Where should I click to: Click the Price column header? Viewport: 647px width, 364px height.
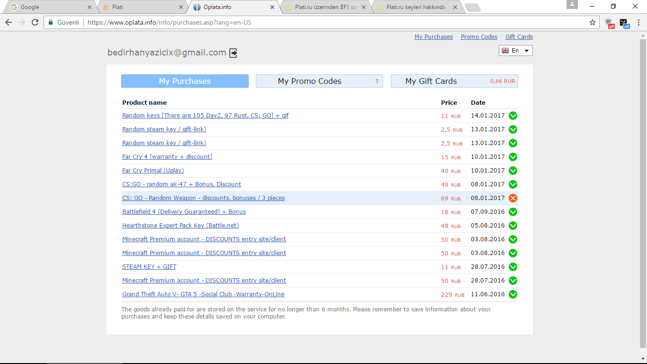pyautogui.click(x=449, y=102)
